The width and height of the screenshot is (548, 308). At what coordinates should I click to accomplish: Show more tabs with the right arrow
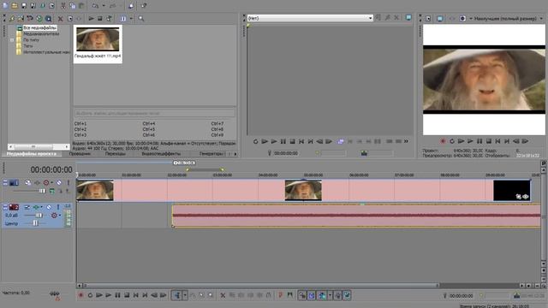[235, 154]
